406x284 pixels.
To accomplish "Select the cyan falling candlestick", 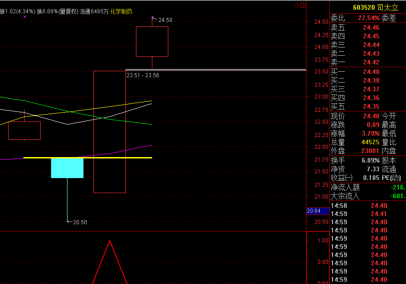I will click(x=68, y=168).
